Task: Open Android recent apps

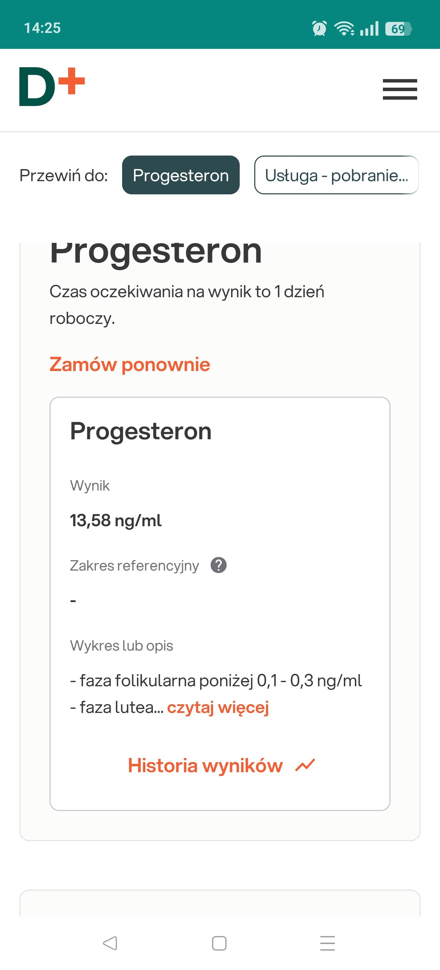Action: coord(327,943)
